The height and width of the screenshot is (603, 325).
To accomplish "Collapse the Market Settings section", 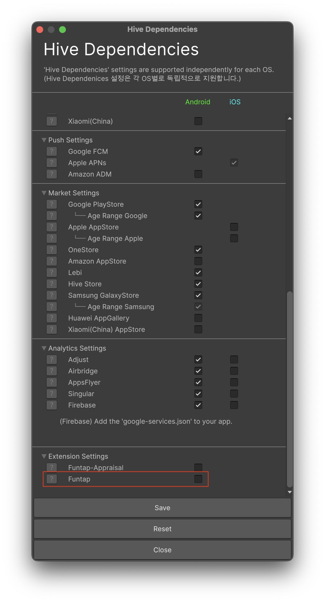I will click(x=44, y=193).
